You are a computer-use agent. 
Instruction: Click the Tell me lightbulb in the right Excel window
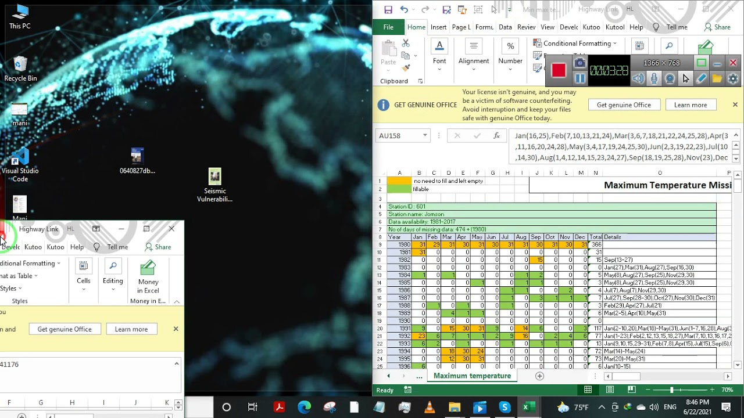(x=656, y=27)
